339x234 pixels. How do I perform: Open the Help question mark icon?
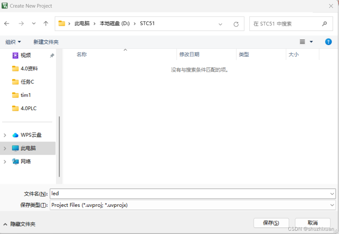(x=328, y=41)
